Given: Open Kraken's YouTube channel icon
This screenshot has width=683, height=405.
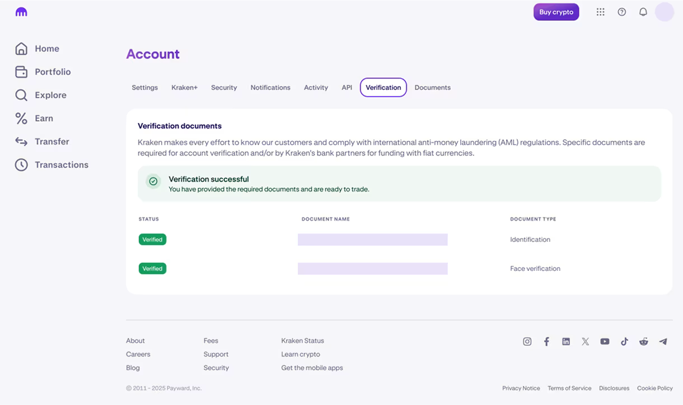Looking at the screenshot, I should coord(605,341).
